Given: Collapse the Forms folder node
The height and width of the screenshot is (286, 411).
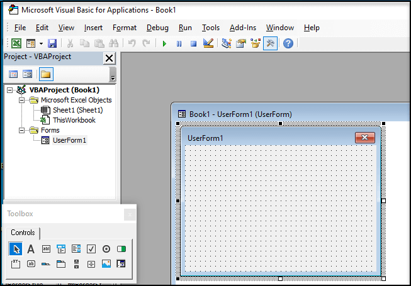Looking at the screenshot, I should (22, 130).
